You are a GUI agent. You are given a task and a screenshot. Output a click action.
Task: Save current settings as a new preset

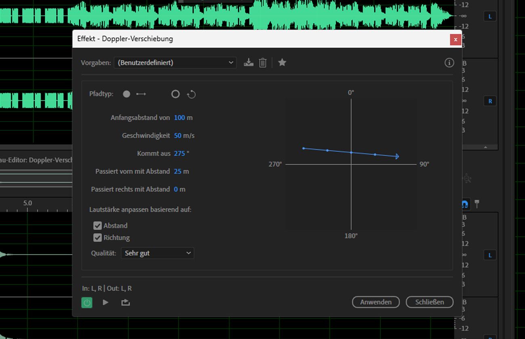pos(248,63)
